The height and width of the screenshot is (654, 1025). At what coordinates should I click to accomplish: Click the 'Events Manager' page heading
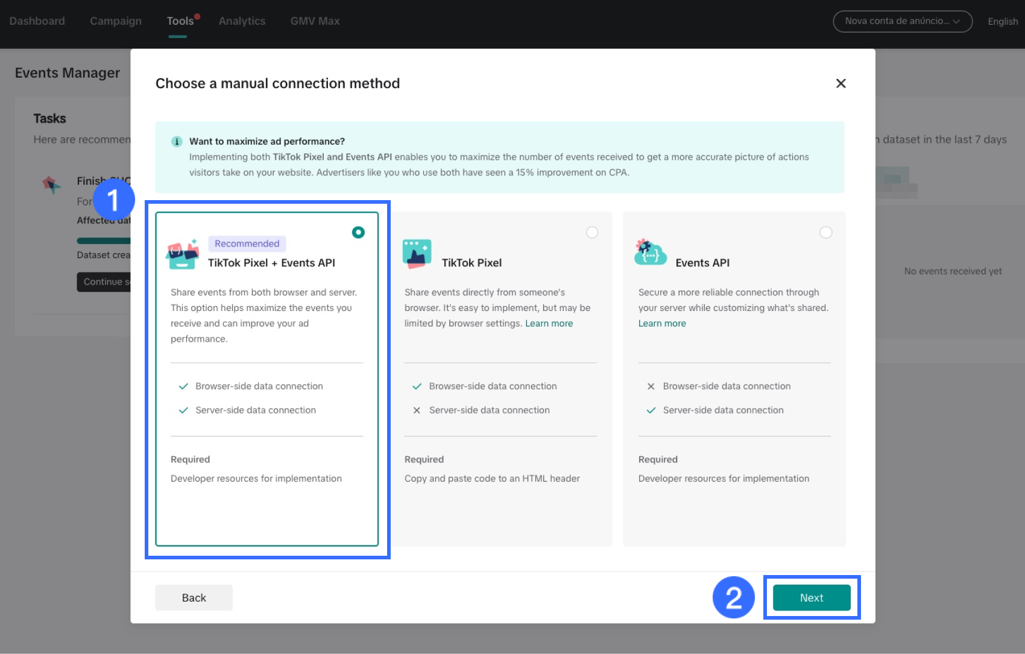tap(68, 73)
